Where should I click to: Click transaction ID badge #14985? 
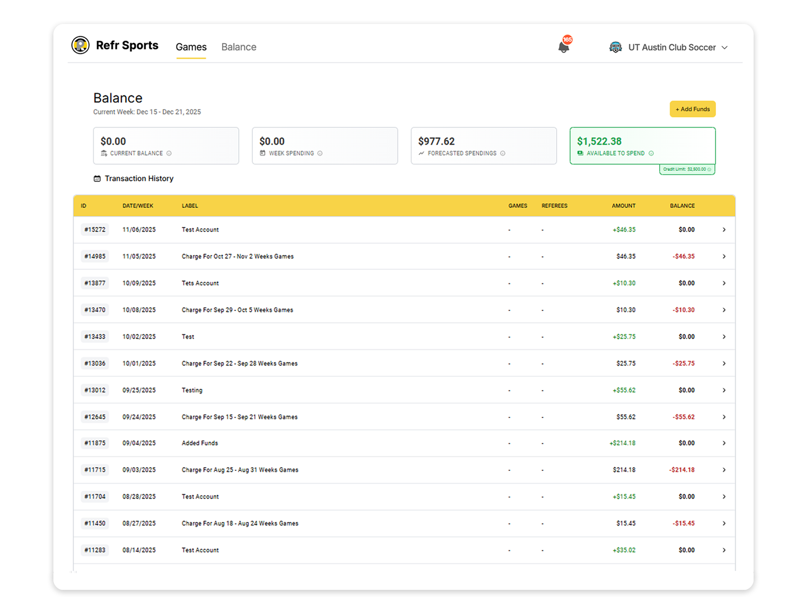click(x=95, y=256)
